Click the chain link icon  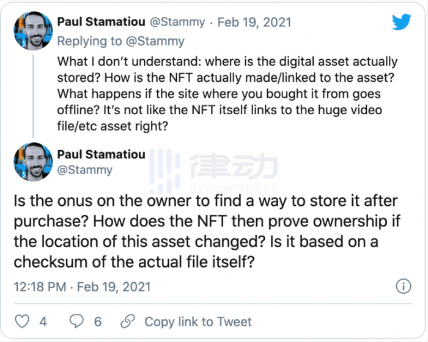(128, 321)
